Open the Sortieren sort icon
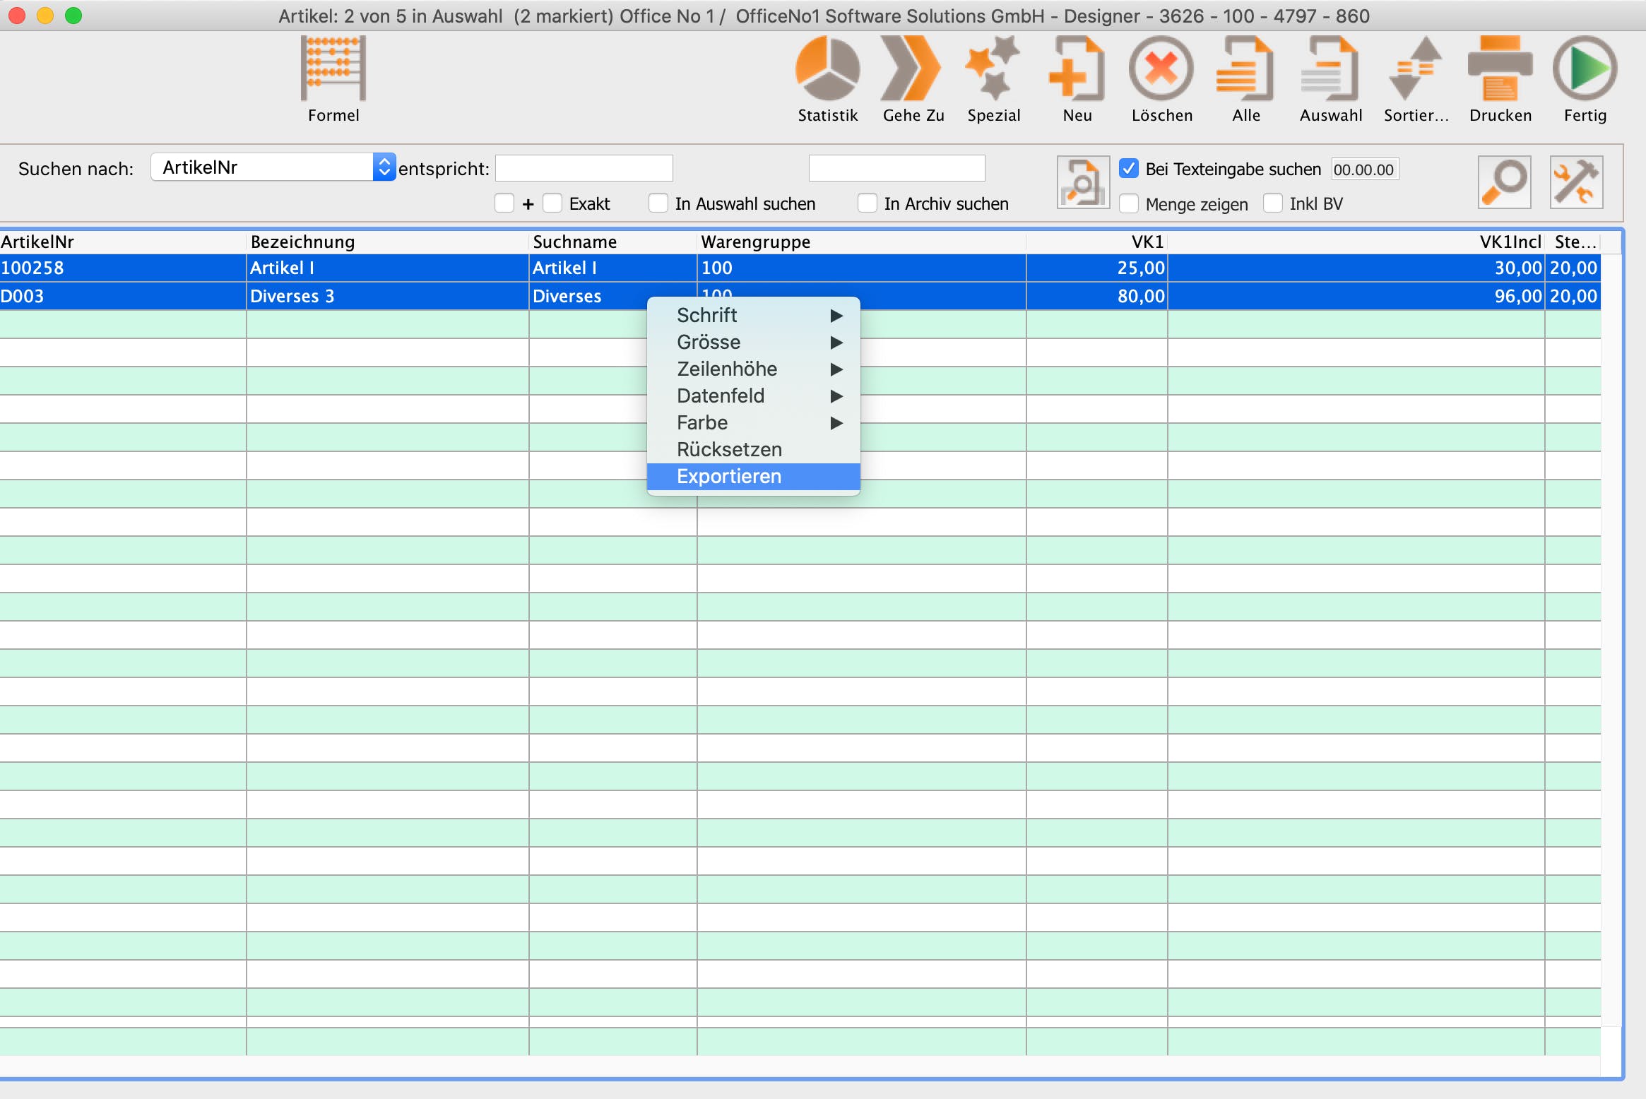Screen dimensions: 1646x1099 tap(1415, 69)
